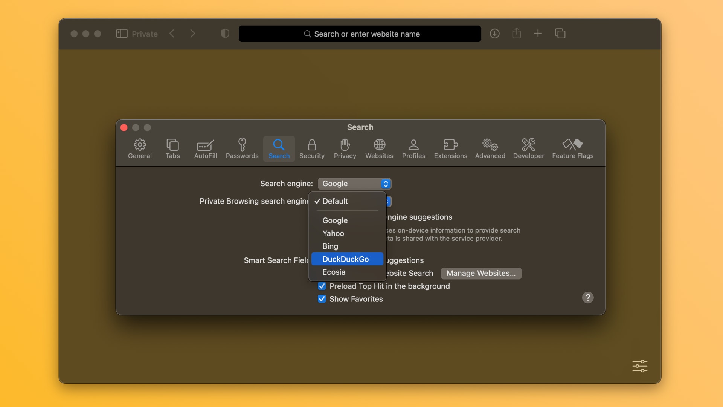Image resolution: width=723 pixels, height=407 pixels.
Task: Expand the search engine selector dropdown
Action: click(354, 183)
